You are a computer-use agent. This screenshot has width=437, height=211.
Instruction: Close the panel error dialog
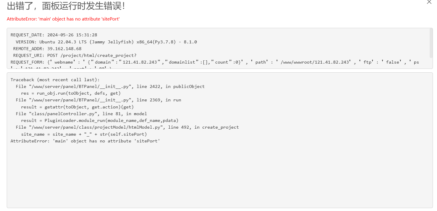(x=429, y=2)
